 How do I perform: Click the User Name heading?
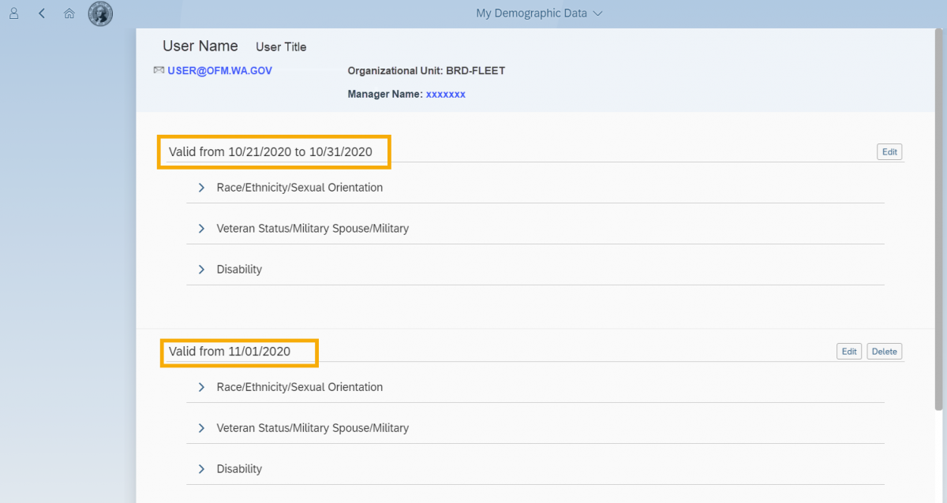tap(200, 46)
